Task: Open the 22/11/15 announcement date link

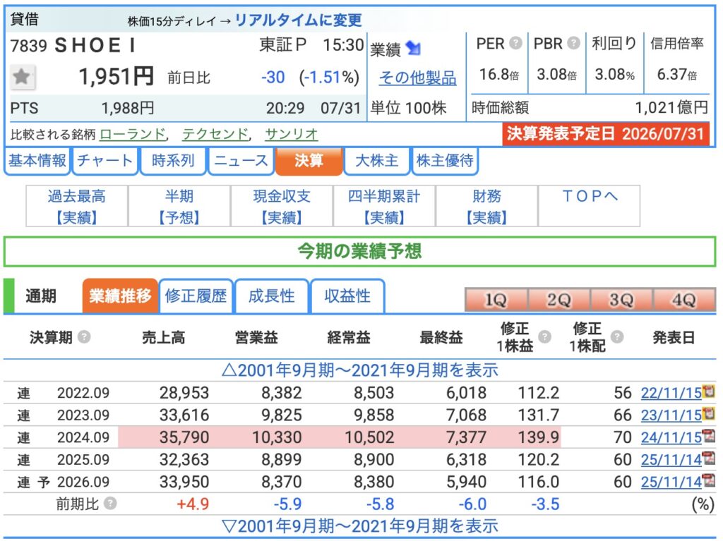Action: point(671,393)
